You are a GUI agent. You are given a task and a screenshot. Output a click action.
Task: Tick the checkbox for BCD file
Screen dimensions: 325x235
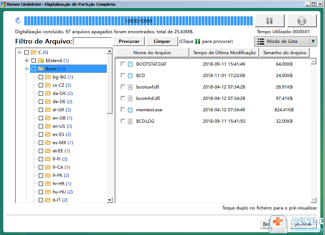coord(123,75)
